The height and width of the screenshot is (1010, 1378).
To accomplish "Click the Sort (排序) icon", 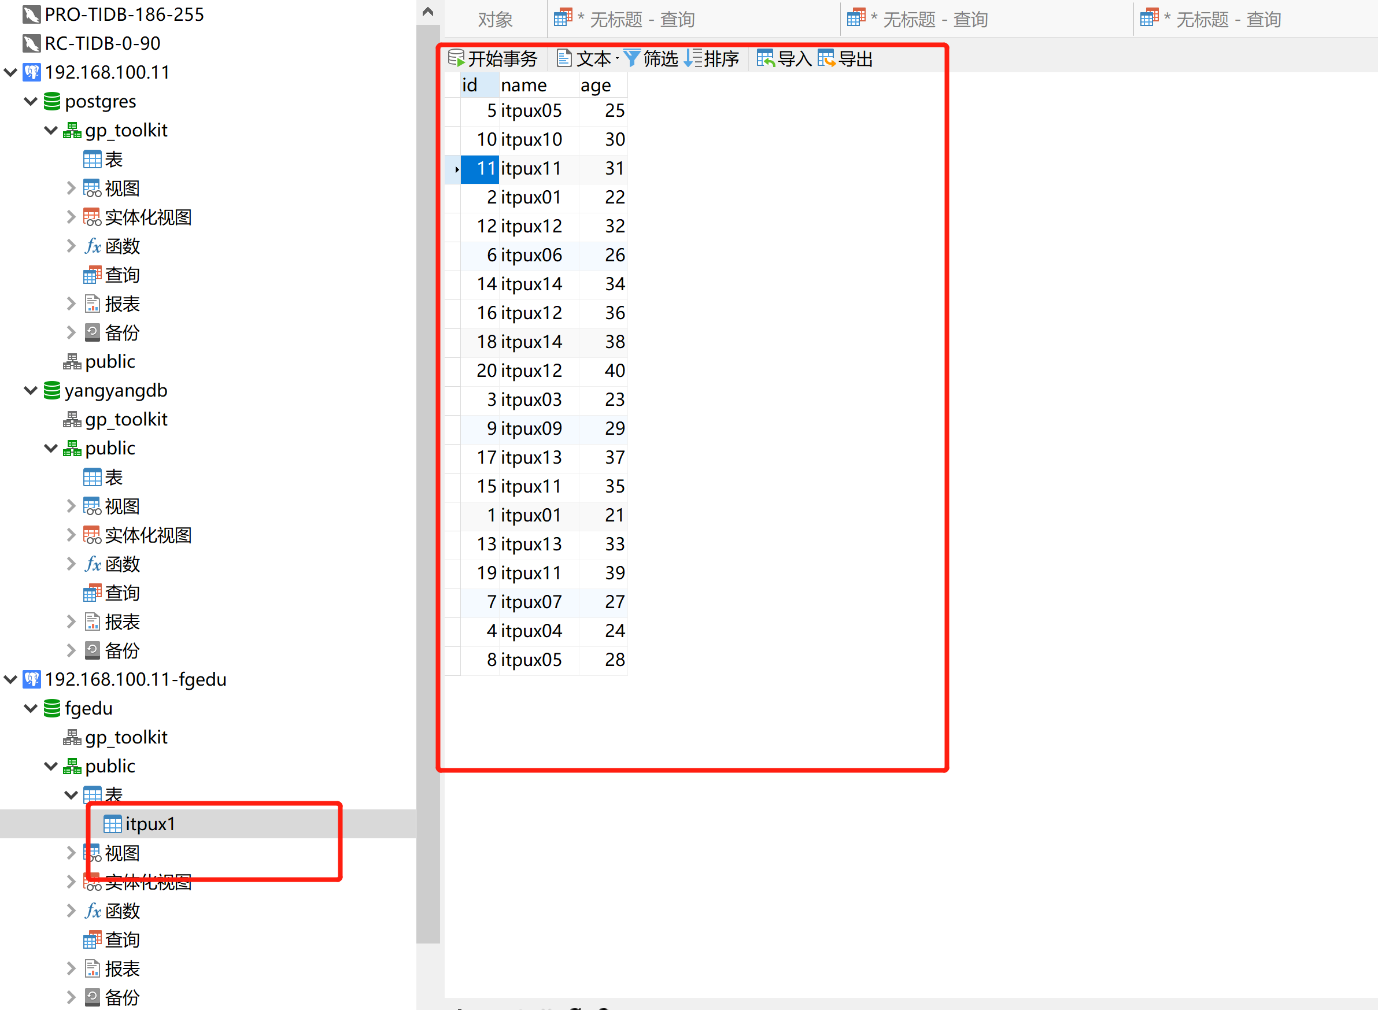I will pos(693,58).
